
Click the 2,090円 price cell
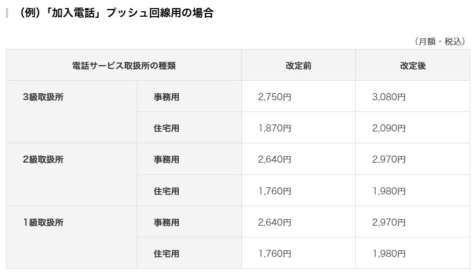[x=389, y=128]
